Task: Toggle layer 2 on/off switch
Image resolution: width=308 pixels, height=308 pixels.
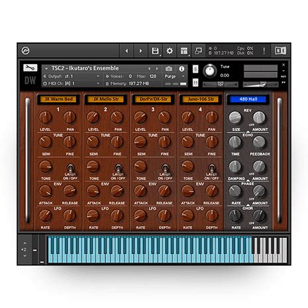Action: click(119, 169)
